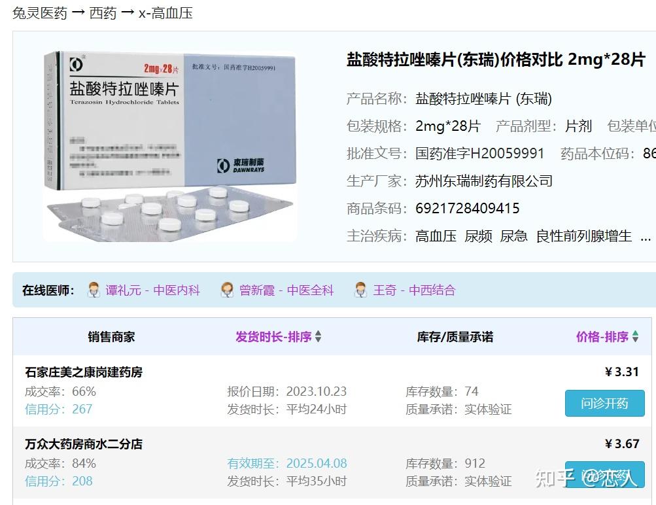Click package spec 2mg*28片 value
The height and width of the screenshot is (505, 656).
point(447,126)
